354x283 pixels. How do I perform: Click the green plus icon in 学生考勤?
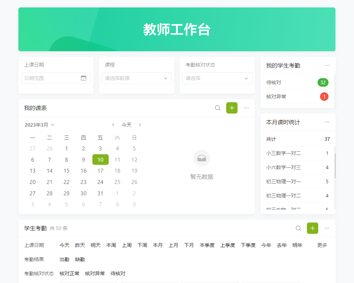pyautogui.click(x=313, y=228)
